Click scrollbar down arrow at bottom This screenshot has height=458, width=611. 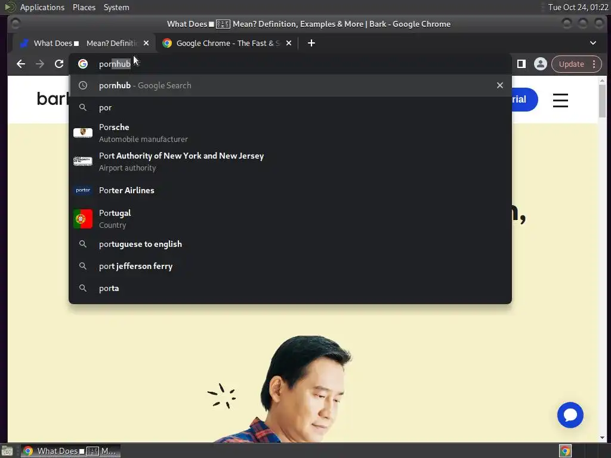tap(603, 438)
